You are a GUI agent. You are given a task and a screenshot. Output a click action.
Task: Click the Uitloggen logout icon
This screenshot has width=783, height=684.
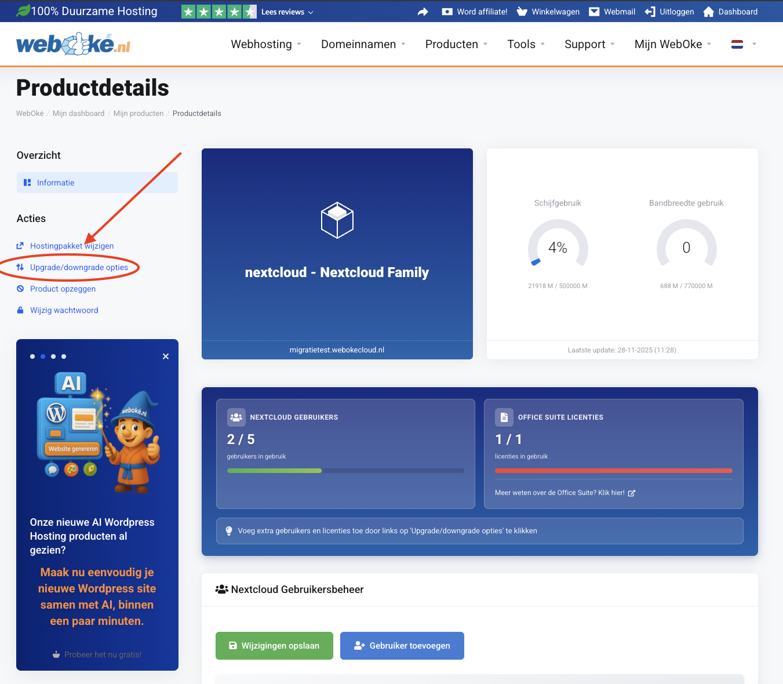[x=650, y=12]
